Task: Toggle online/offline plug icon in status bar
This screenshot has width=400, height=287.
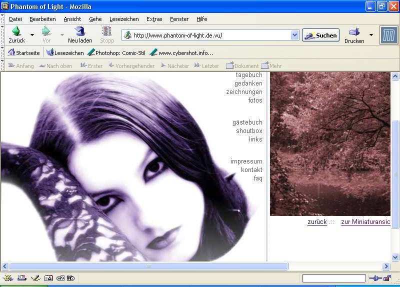Action: 375,278
